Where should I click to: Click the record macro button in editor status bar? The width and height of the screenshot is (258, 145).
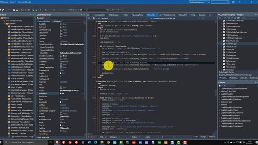pos(92,137)
